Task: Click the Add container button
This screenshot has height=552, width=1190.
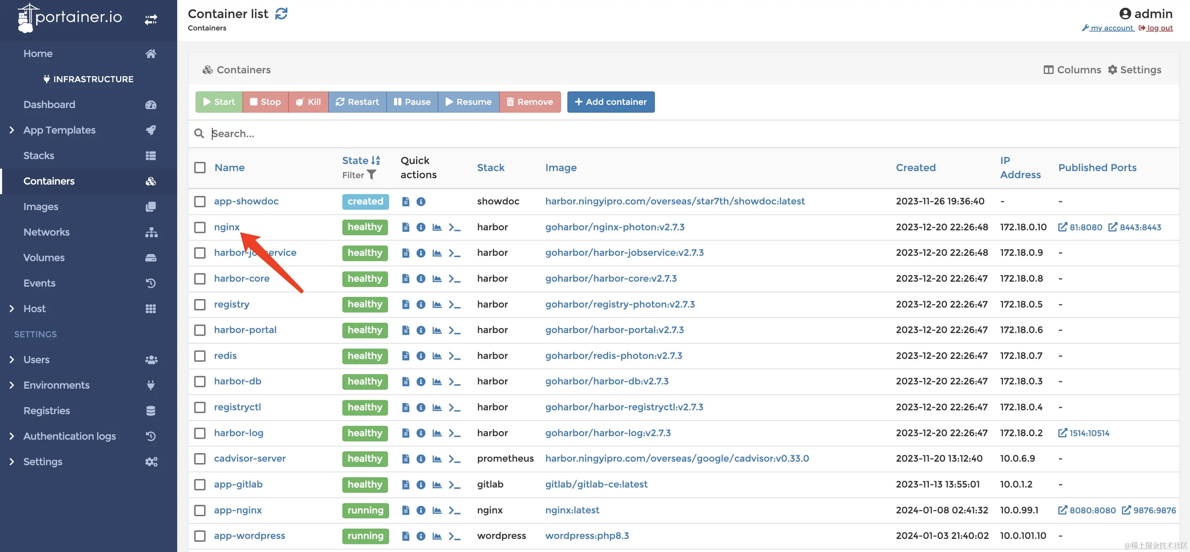Action: 611,102
